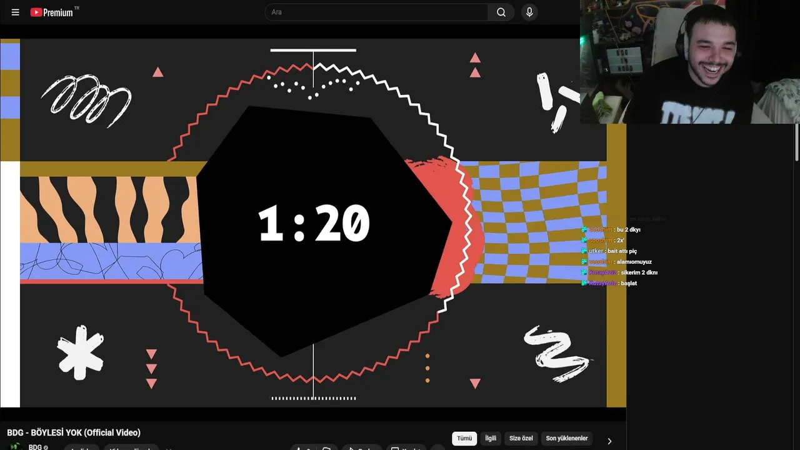
Task: Click chat message "bu 2 dkyı"
Action: click(x=628, y=229)
